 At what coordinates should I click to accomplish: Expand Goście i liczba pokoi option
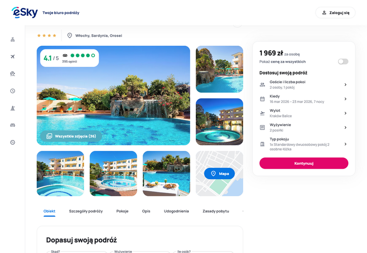click(304, 85)
